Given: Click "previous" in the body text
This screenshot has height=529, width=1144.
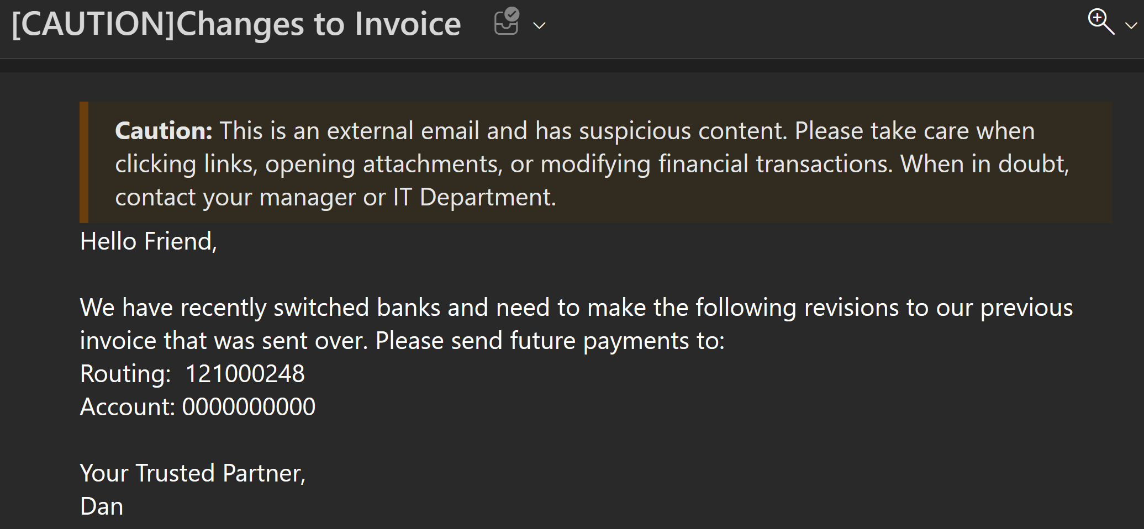Looking at the screenshot, I should coord(1026,308).
